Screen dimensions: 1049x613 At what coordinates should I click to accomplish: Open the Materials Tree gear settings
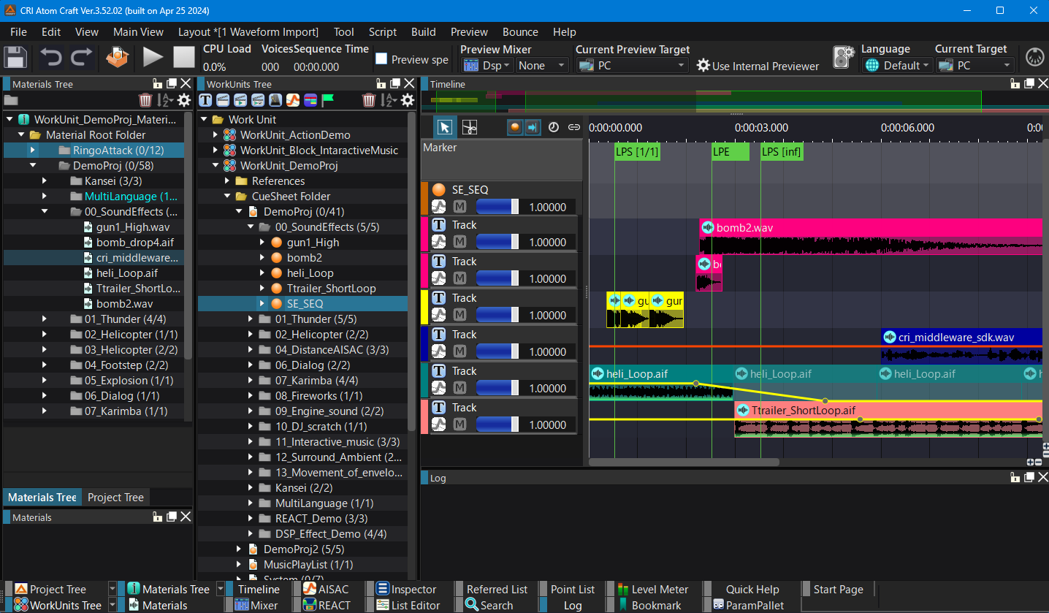184,100
